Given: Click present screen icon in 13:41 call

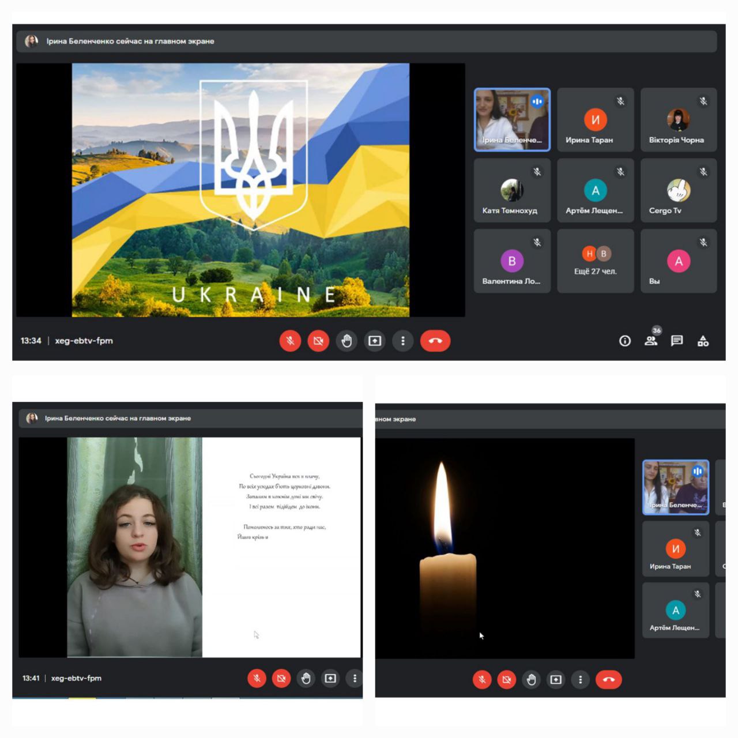Looking at the screenshot, I should click(x=330, y=679).
